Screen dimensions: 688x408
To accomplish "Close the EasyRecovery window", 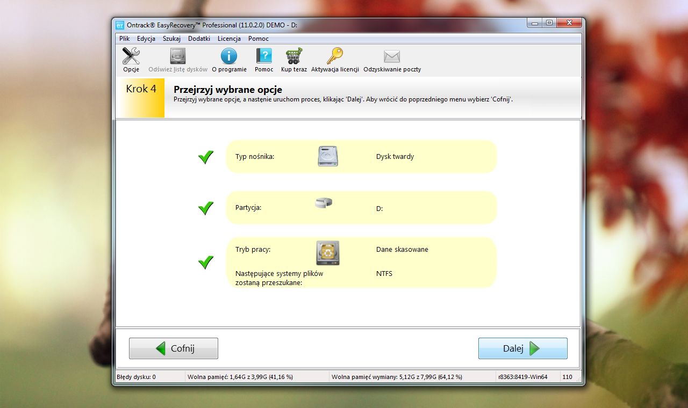I will pyautogui.click(x=569, y=23).
